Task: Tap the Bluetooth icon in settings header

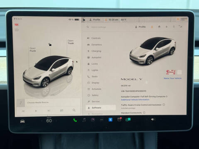Action: pos(167,26)
